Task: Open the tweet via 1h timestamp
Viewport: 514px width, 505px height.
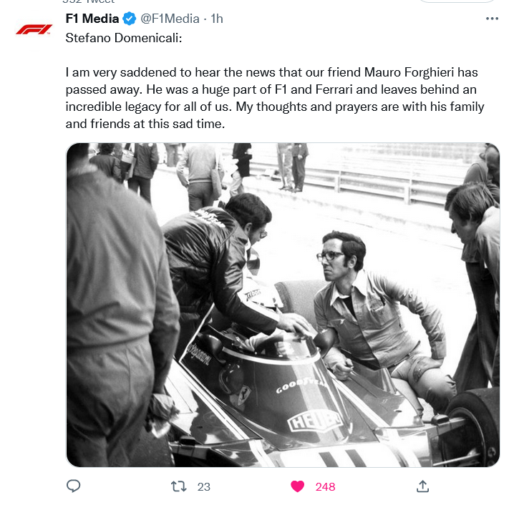Action: coord(216,19)
